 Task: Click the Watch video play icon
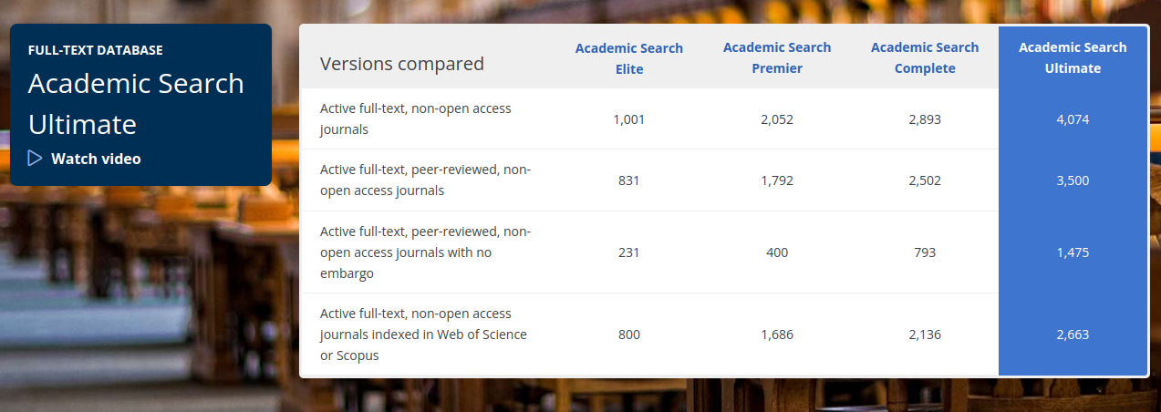coord(36,159)
